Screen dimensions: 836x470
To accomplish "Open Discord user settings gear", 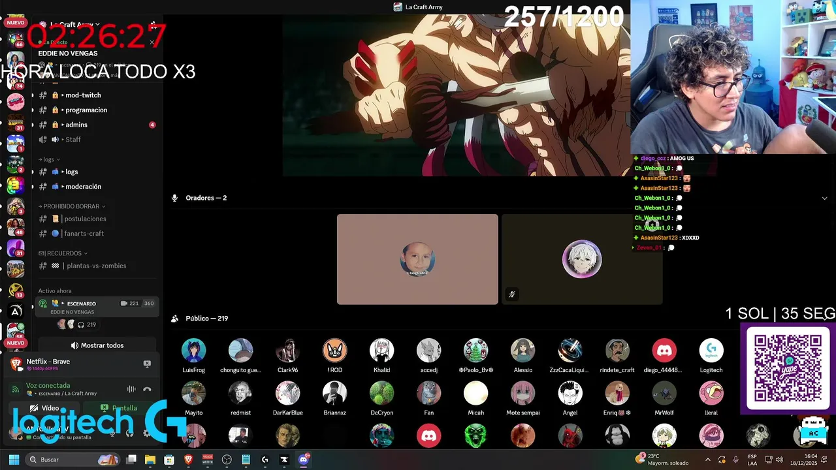I will coord(146,433).
